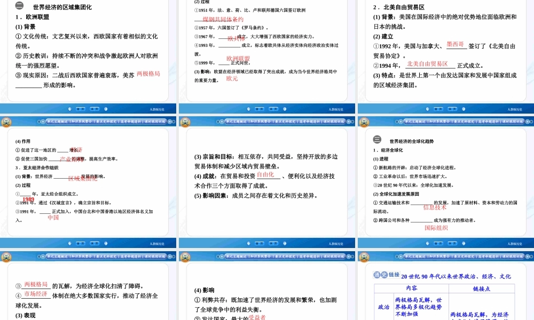Click the back arrow below the 北美自由贸易区 slide
Viewport: 534px width, 320px height.
tap(427, 109)
